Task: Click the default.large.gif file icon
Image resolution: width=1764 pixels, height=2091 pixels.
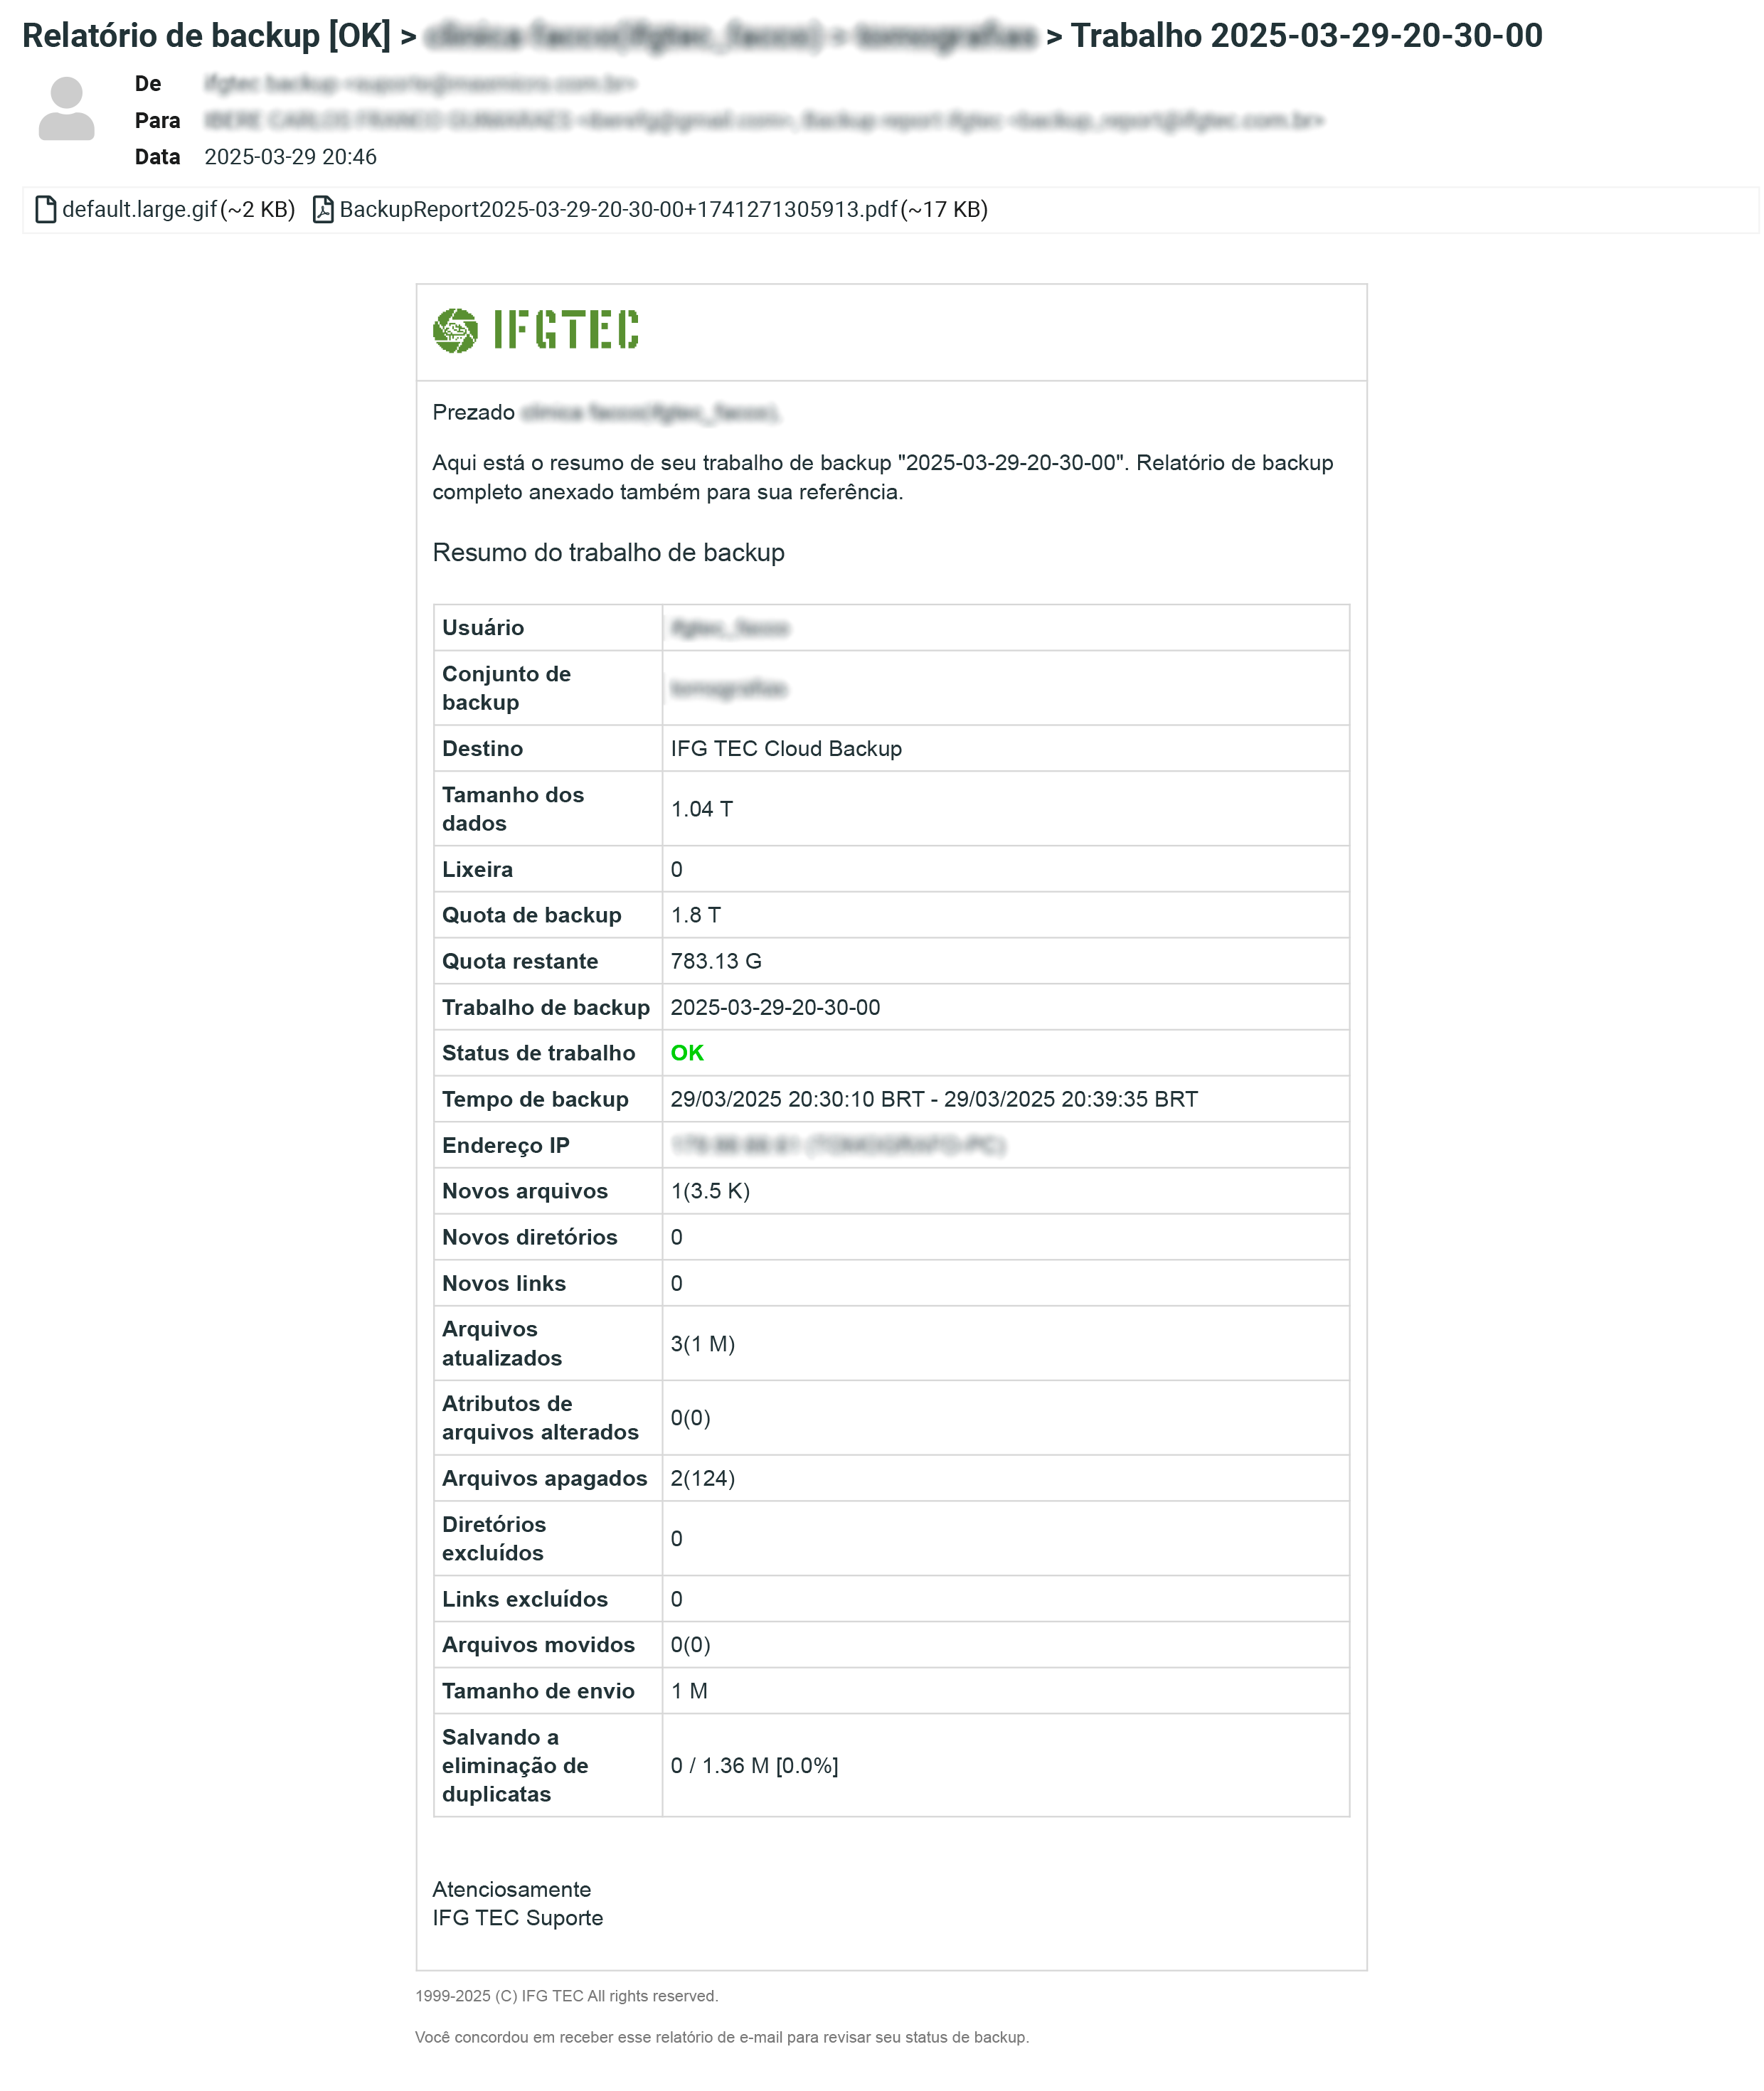Action: click(x=46, y=209)
